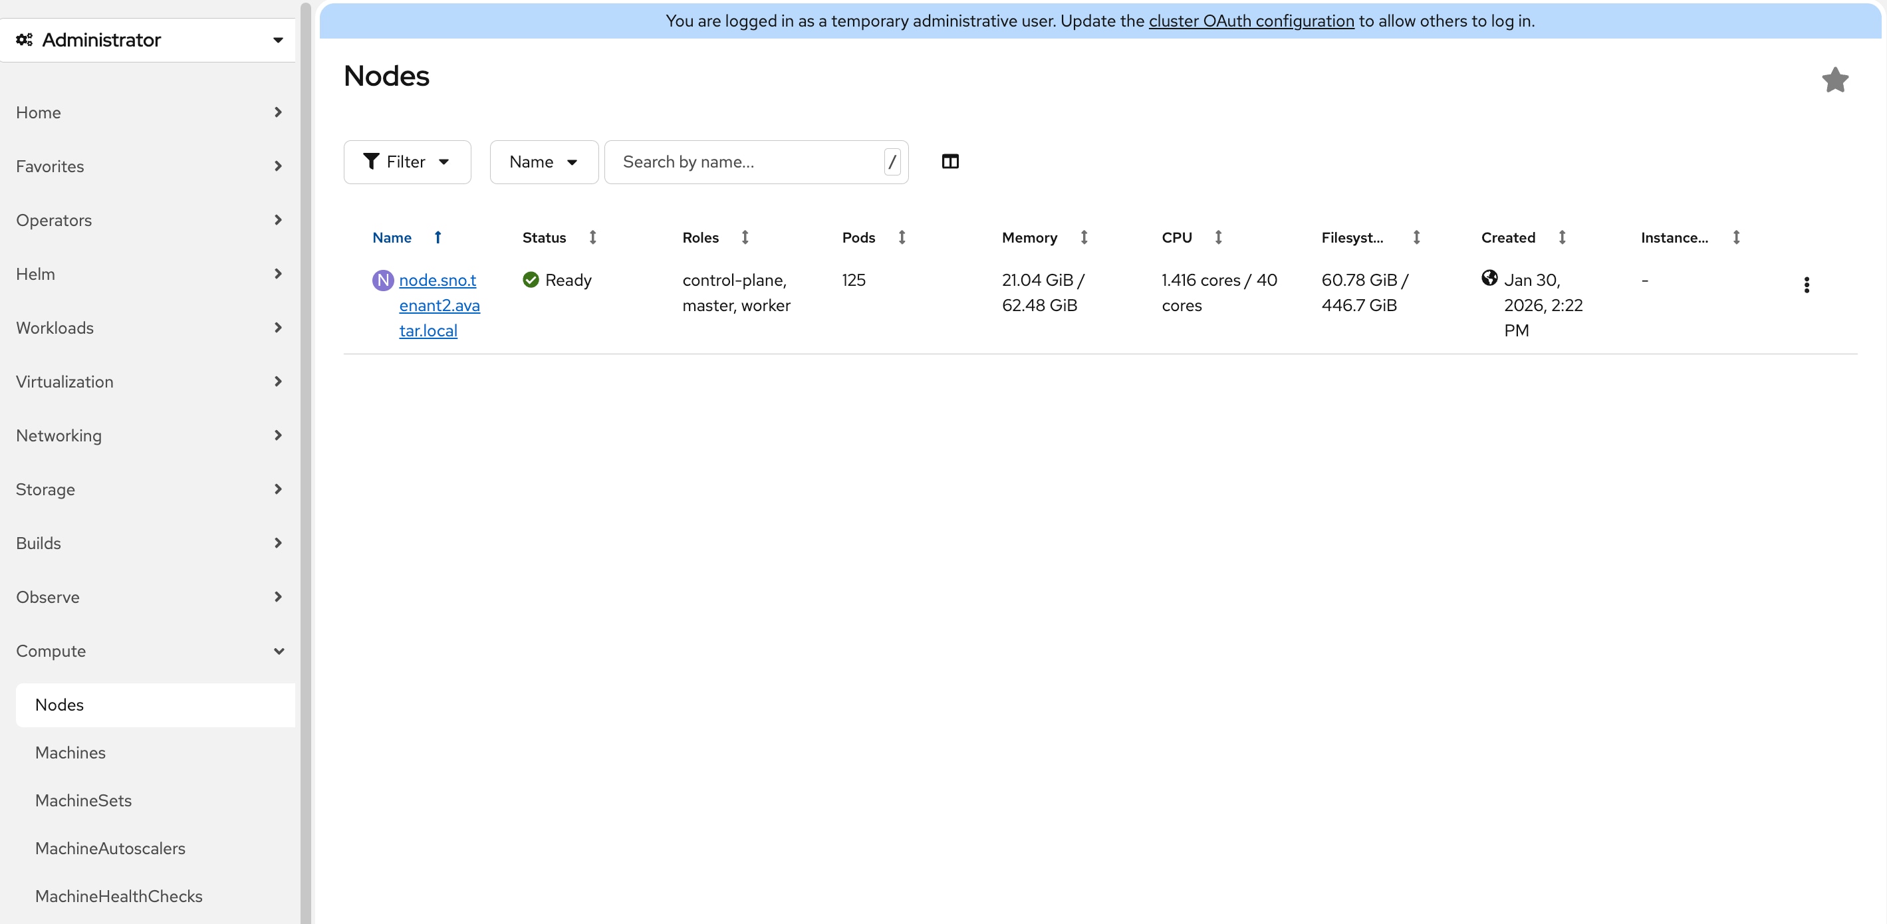The width and height of the screenshot is (1887, 924).
Task: Open kebab actions menu for node row
Action: click(x=1807, y=285)
